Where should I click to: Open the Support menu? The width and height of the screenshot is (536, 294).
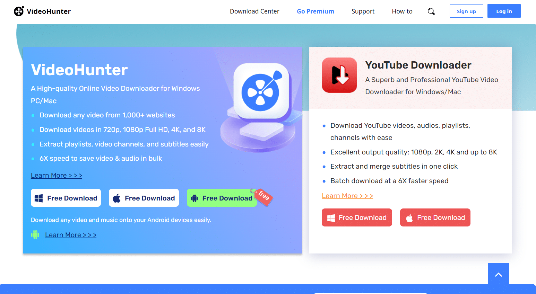[363, 11]
